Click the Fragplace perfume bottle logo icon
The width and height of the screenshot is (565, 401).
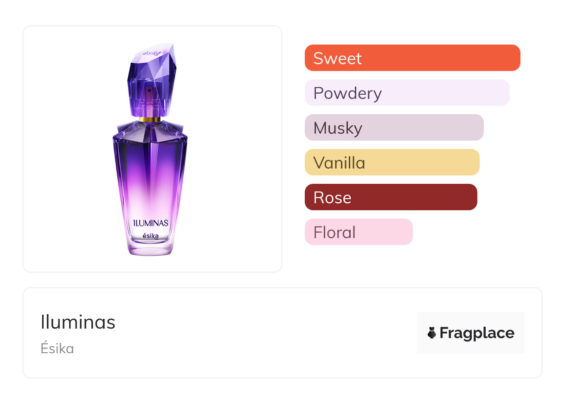432,333
